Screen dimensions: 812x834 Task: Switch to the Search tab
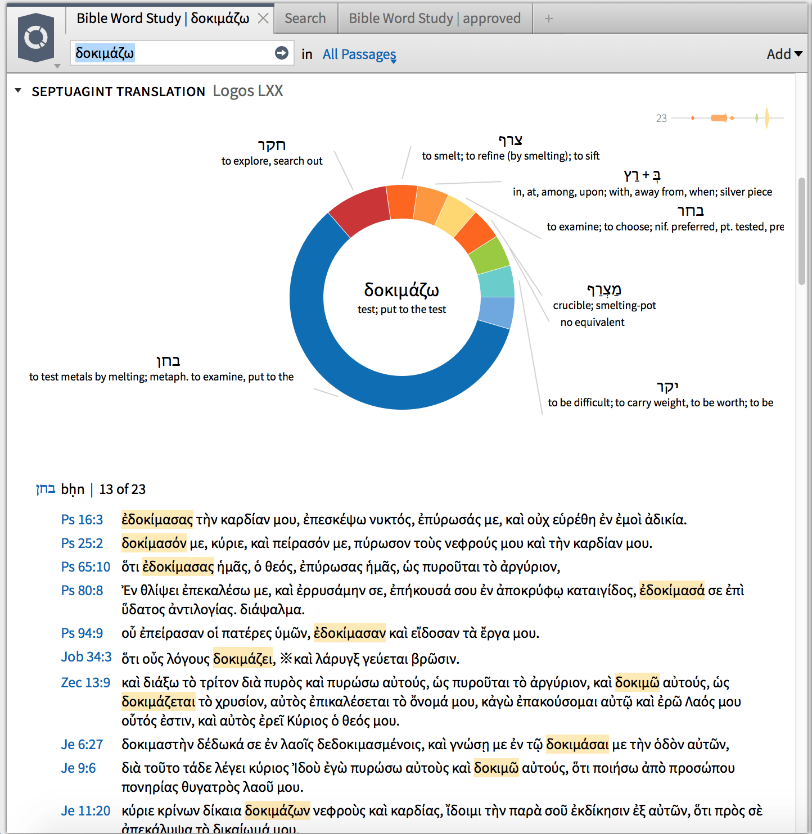[305, 19]
